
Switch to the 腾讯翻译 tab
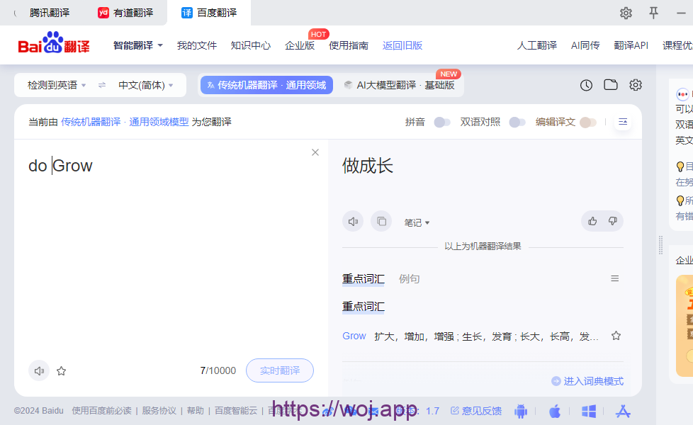[50, 13]
